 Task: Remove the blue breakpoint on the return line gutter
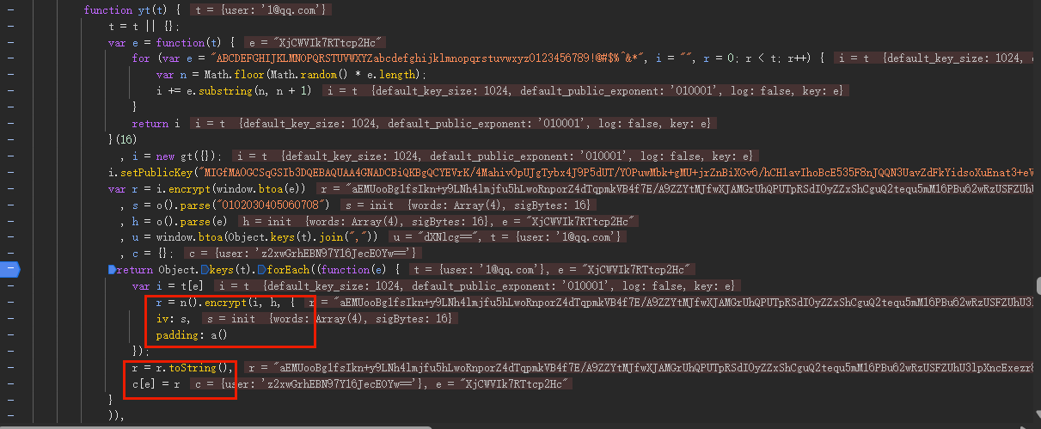pos(12,269)
